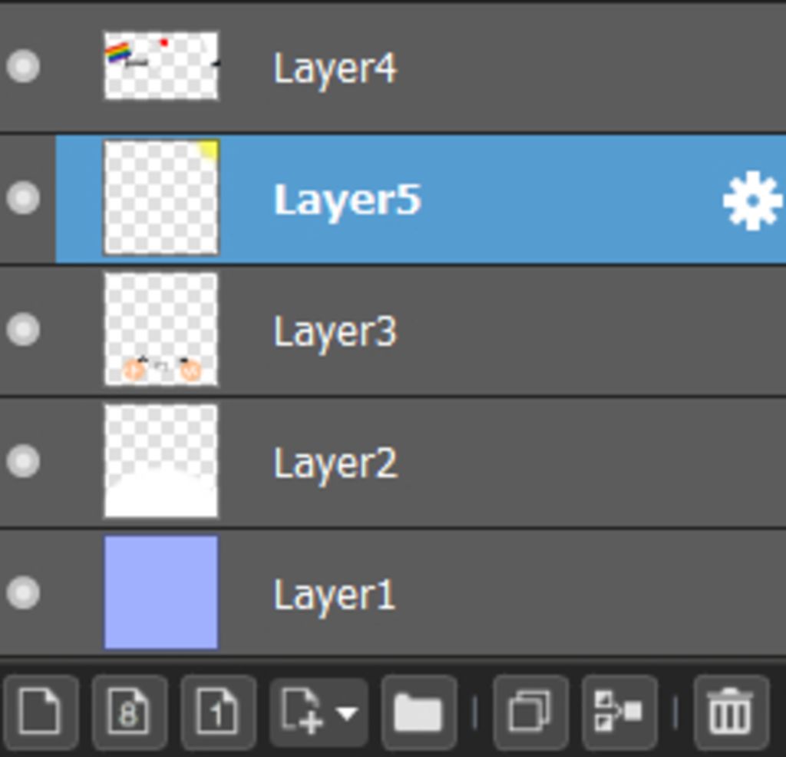Hide Layer1 background layer
Screen dimensions: 786x757
tap(23, 593)
